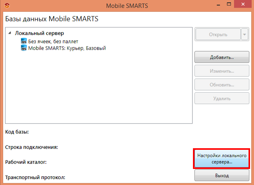The image size is (254, 185).
Task: Click the 'Обновить...' button
Action: [222, 84]
